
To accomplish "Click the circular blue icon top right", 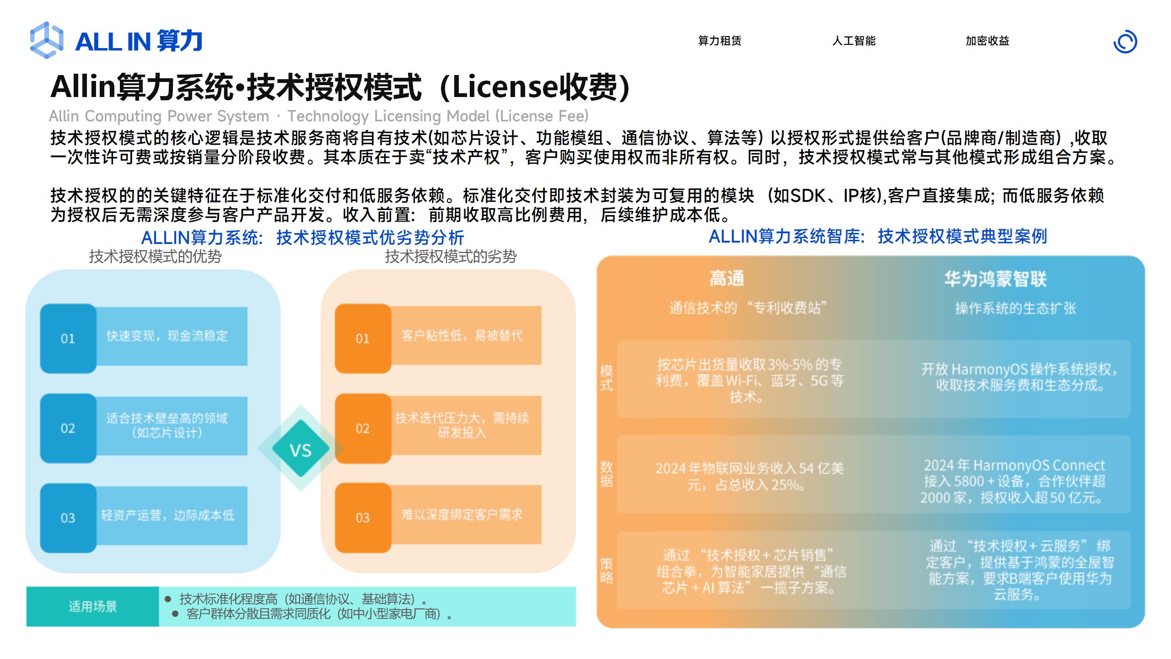I will tap(1125, 42).
